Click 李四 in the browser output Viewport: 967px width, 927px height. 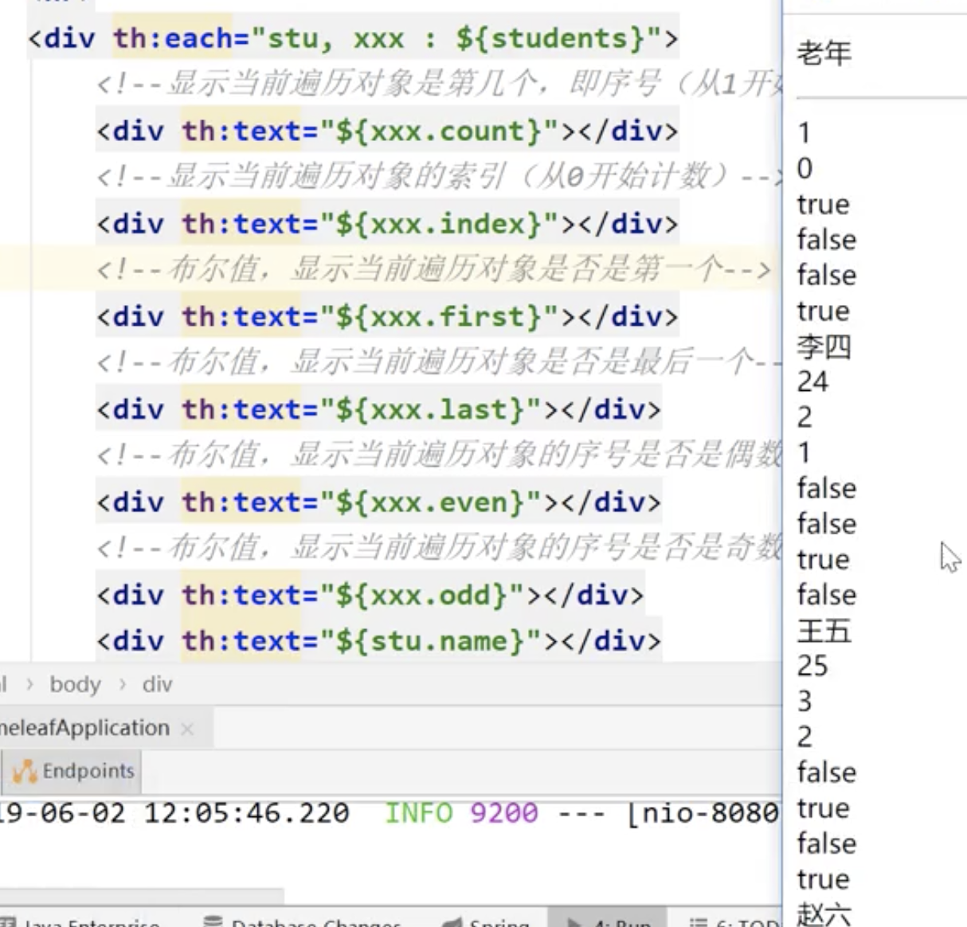click(x=824, y=346)
